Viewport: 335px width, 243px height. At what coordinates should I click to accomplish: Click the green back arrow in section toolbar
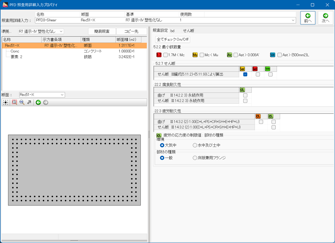pos(38,102)
